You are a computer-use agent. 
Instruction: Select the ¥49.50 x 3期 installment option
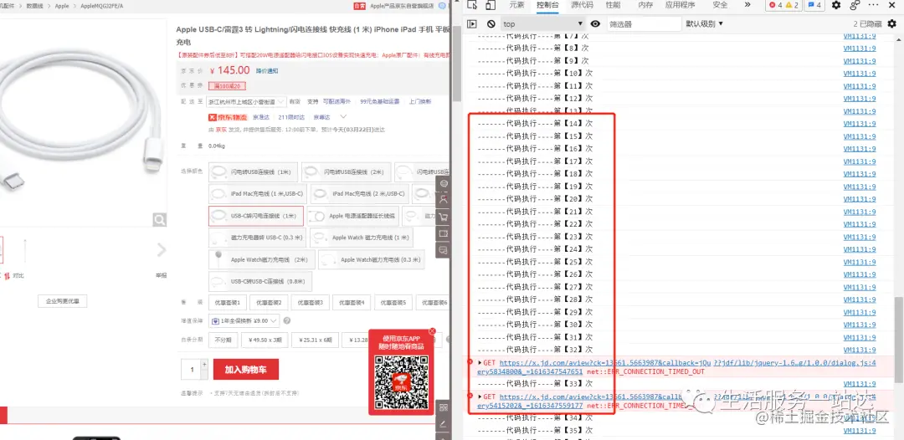coord(264,340)
